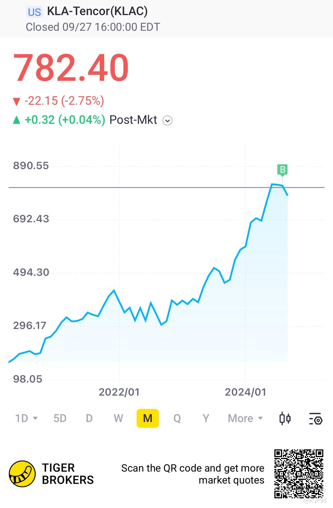Tap the purple current price line
Image resolution: width=333 pixels, height=508 pixels.
click(x=166, y=188)
